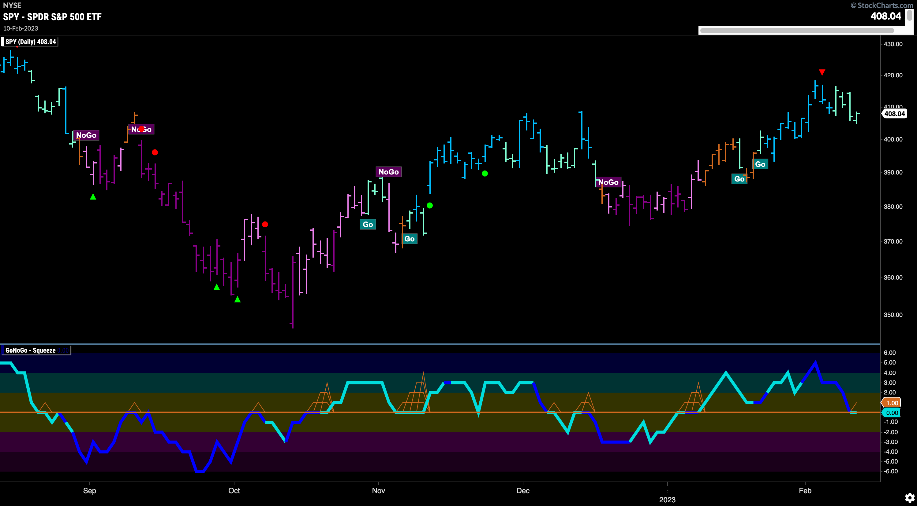917x506 pixels.
Task: Move the horizontal scrollbar at top right
Action: tap(797, 31)
